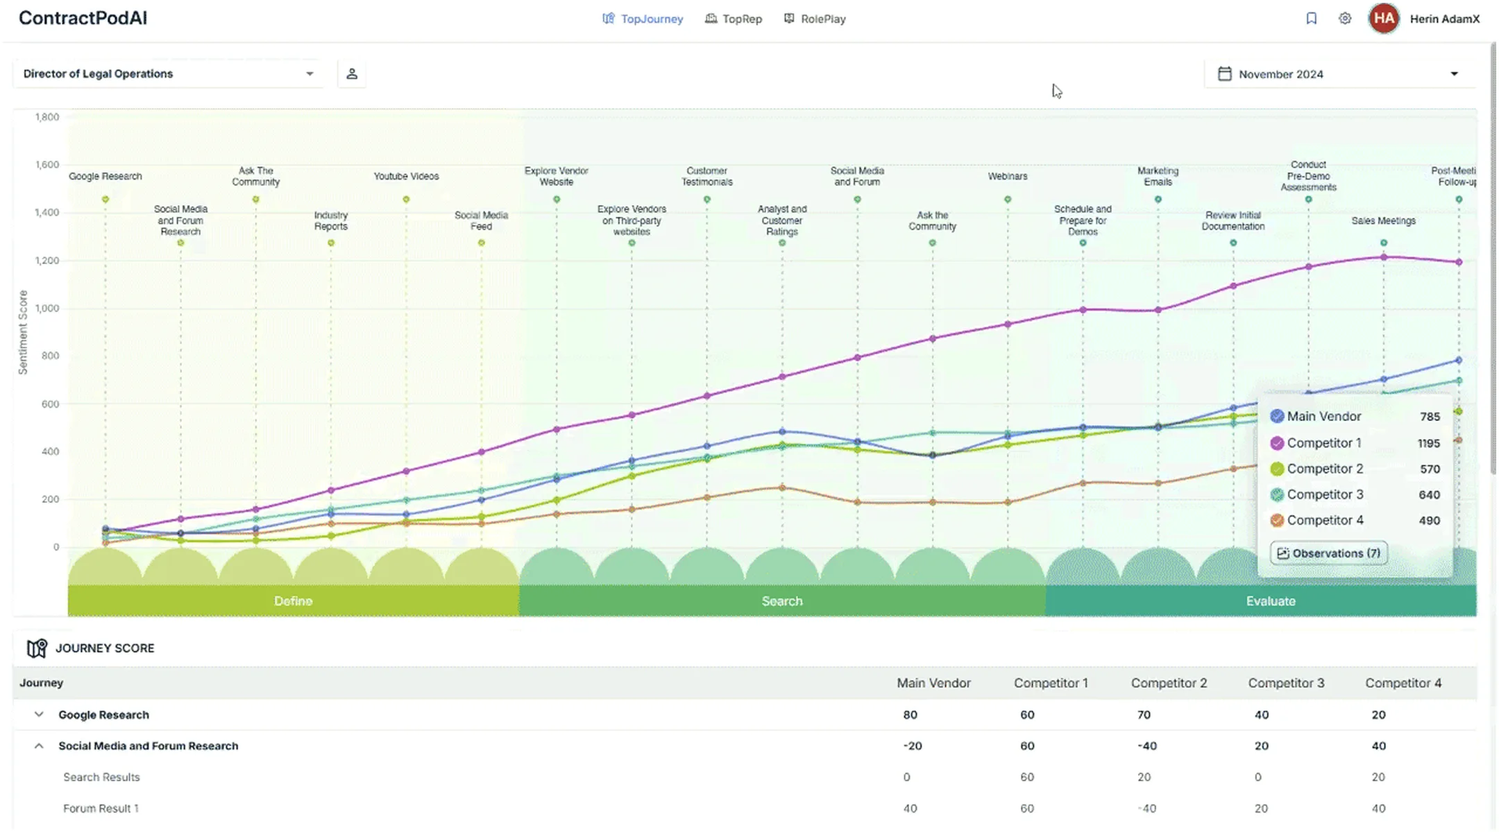This screenshot has width=1499, height=832.
Task: Click the Journey Score map icon
Action: point(37,648)
